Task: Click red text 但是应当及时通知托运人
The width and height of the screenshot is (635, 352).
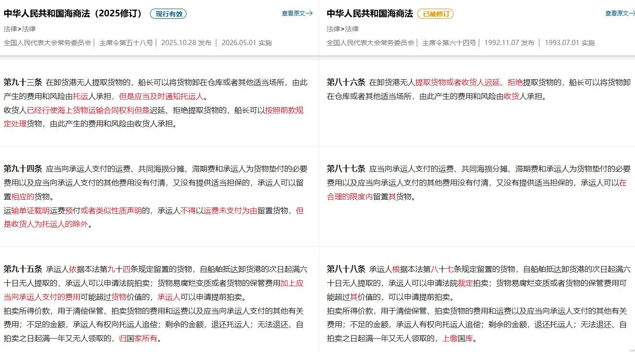Action: [x=162, y=96]
